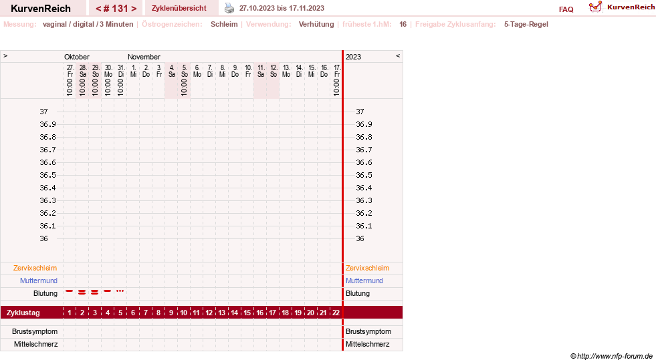Open the Zyklenübersicht tab
656x364 pixels.
tap(179, 8)
